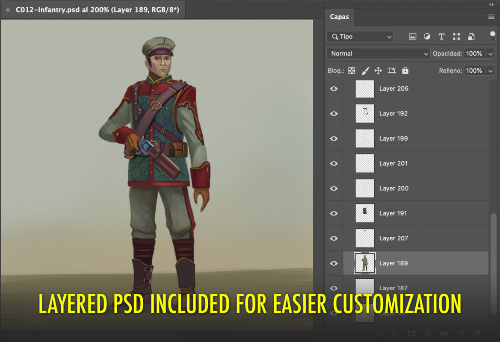Toggle the layer filtering switch on
This screenshot has width=500, height=342.
pos(492,37)
